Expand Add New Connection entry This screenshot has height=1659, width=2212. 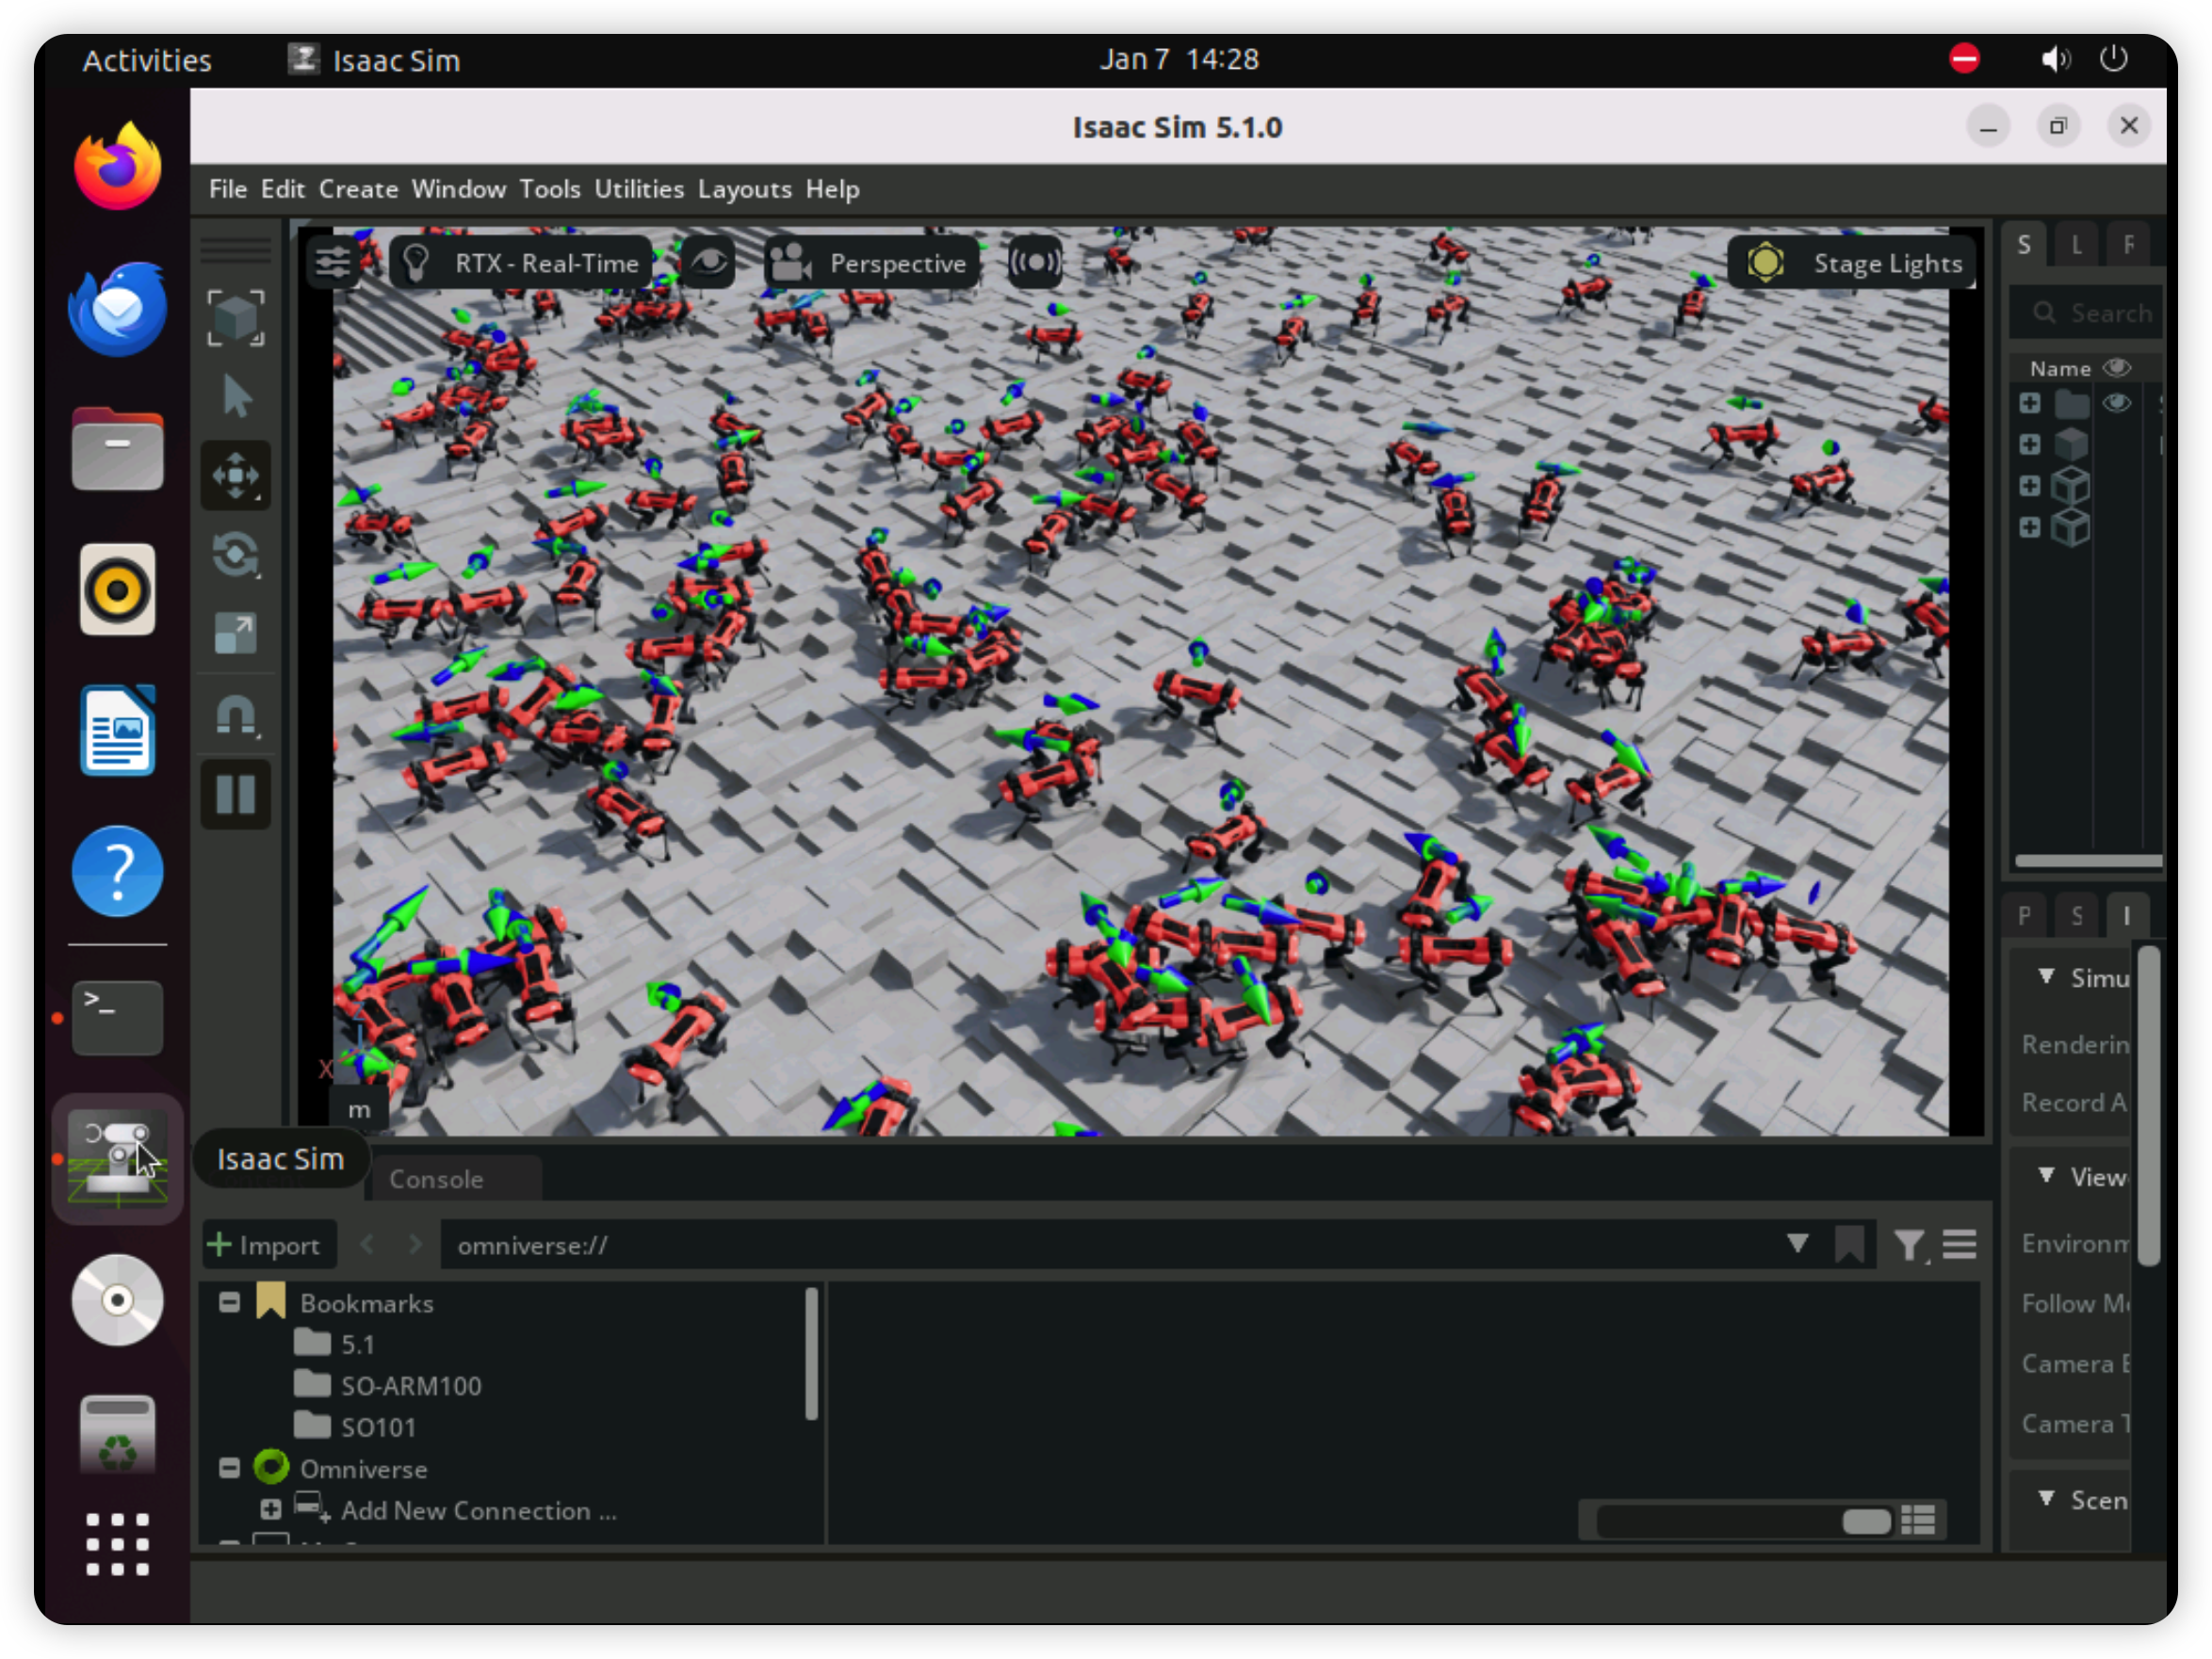click(x=270, y=1509)
